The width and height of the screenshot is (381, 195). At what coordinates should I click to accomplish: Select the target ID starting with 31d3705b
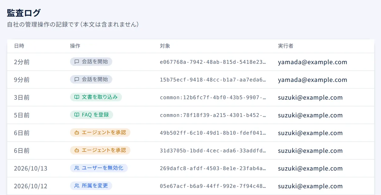213,151
